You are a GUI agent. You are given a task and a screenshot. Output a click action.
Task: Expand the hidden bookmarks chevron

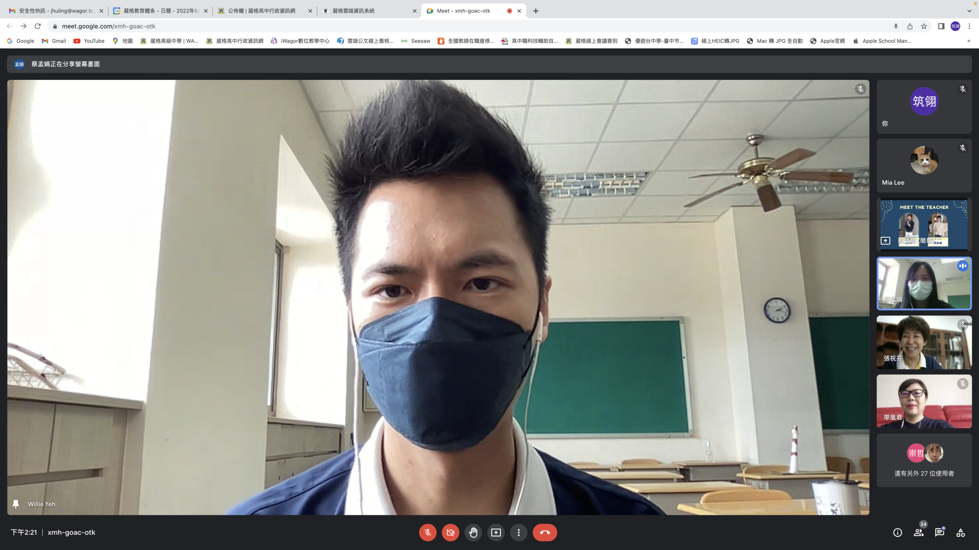[x=969, y=41]
